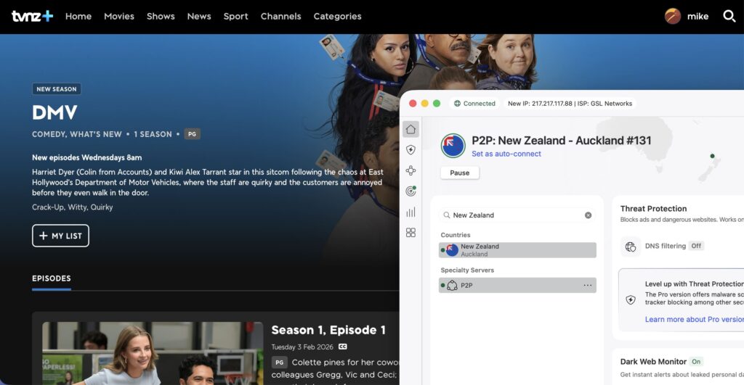Click the New IP and ISP info label

(x=570, y=103)
